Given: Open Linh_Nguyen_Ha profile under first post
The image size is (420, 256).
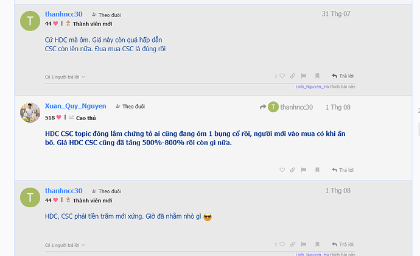Looking at the screenshot, I should point(312,87).
